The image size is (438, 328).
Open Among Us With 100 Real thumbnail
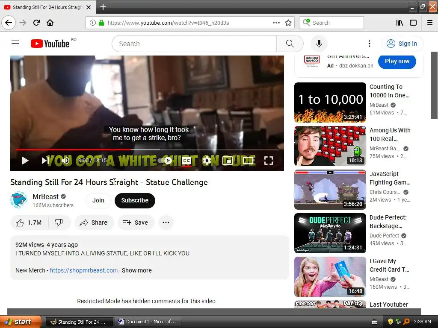[330, 146]
